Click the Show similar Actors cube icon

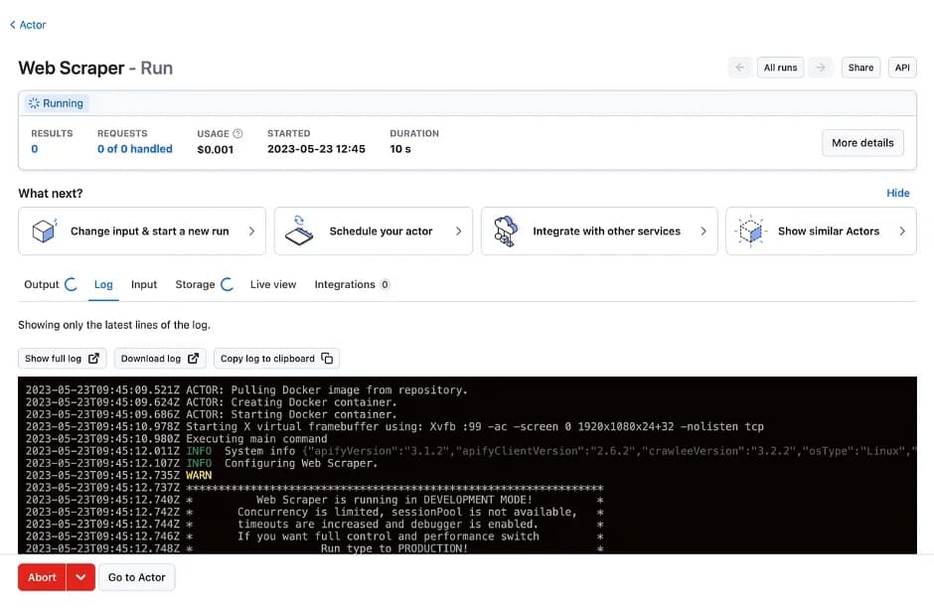click(751, 231)
